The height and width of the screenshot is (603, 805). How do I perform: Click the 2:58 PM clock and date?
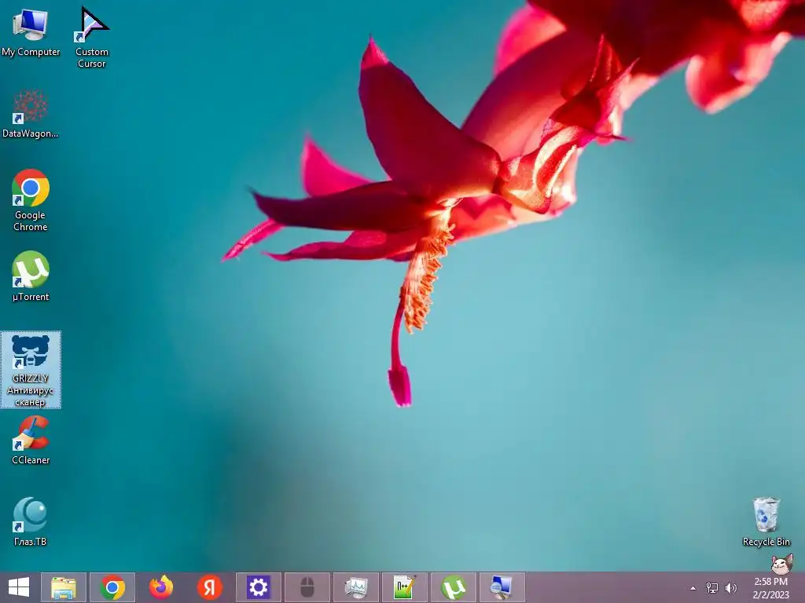point(770,588)
